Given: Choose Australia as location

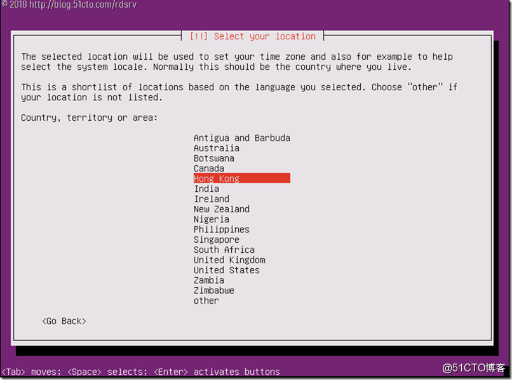Looking at the screenshot, I should 217,148.
